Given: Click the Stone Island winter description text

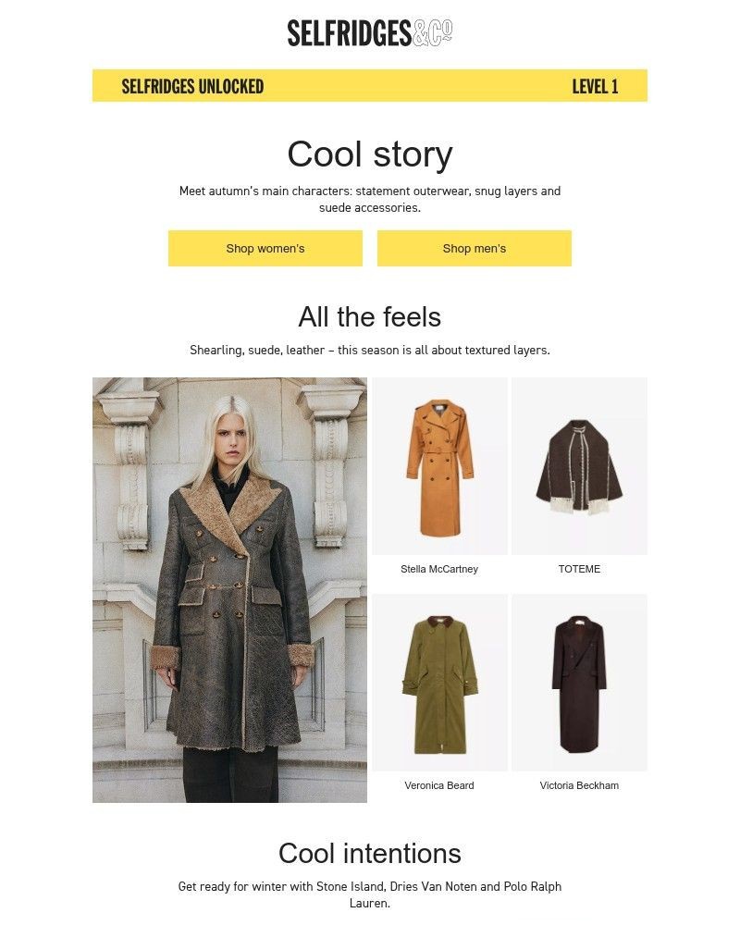Looking at the screenshot, I should pos(370,894).
